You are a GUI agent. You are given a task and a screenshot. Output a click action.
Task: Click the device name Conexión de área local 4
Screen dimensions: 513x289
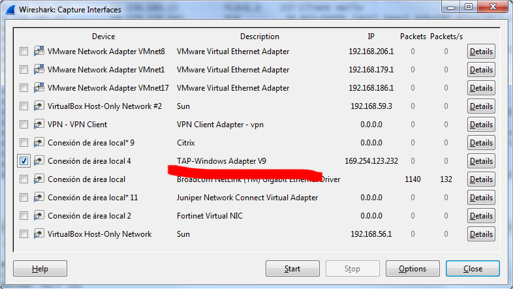pyautogui.click(x=89, y=161)
